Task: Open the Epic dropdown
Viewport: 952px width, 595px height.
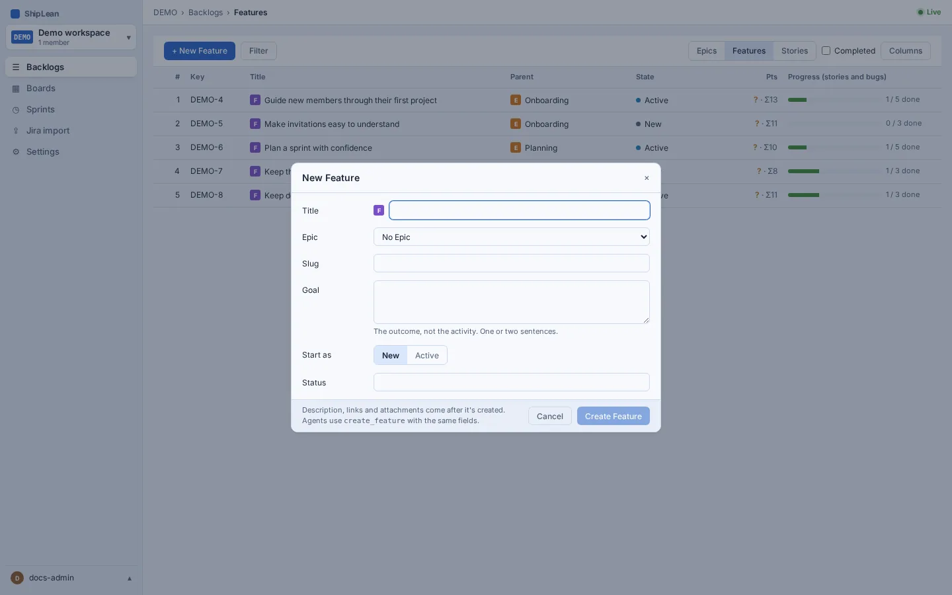Action: pos(512,237)
